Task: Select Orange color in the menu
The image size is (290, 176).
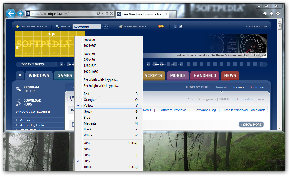Action: [x=109, y=100]
